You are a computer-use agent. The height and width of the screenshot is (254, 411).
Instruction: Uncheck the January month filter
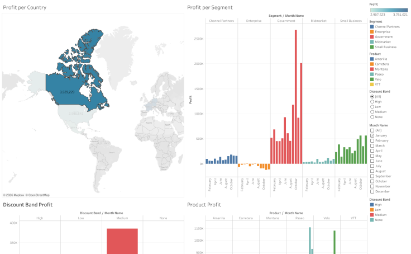click(372, 135)
